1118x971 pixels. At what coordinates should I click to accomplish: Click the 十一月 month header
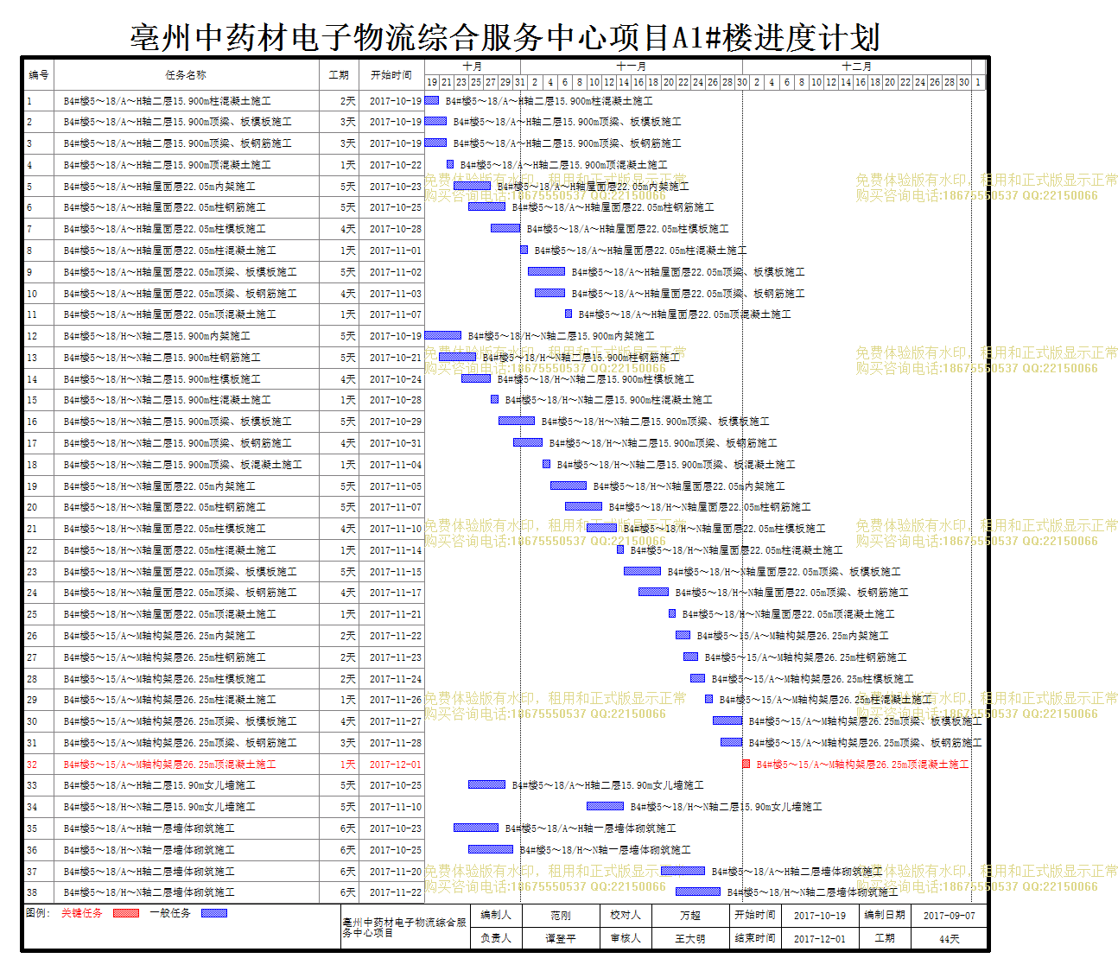[x=632, y=66]
